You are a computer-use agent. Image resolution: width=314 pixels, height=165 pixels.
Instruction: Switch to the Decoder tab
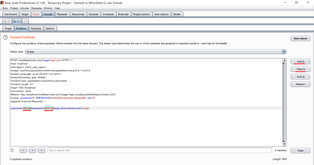(93, 14)
